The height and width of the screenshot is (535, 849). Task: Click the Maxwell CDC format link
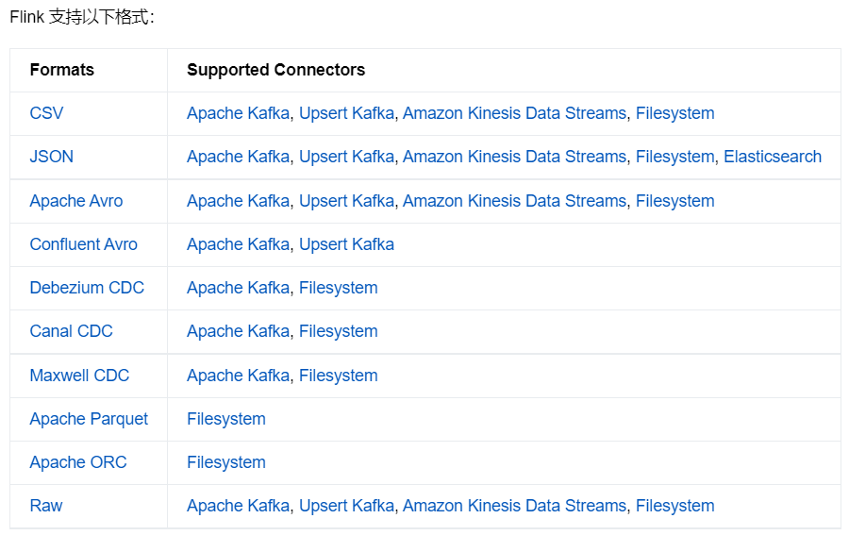tap(79, 376)
